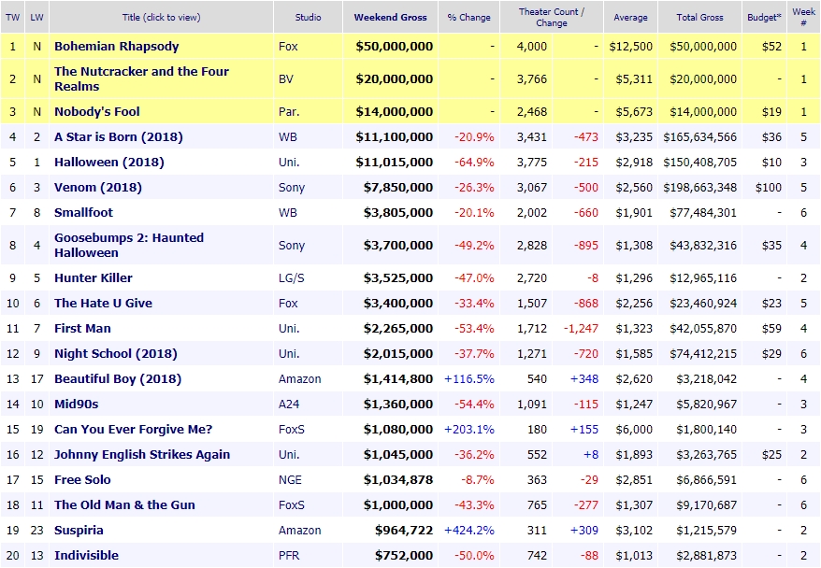View Halloween (2018) movie details
The image size is (821, 568).
[x=108, y=163]
